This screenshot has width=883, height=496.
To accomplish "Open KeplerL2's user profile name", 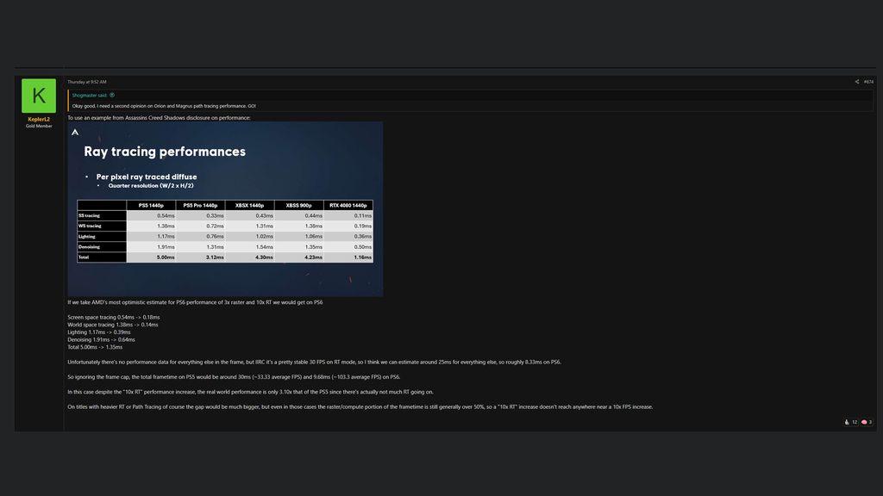I will point(39,119).
